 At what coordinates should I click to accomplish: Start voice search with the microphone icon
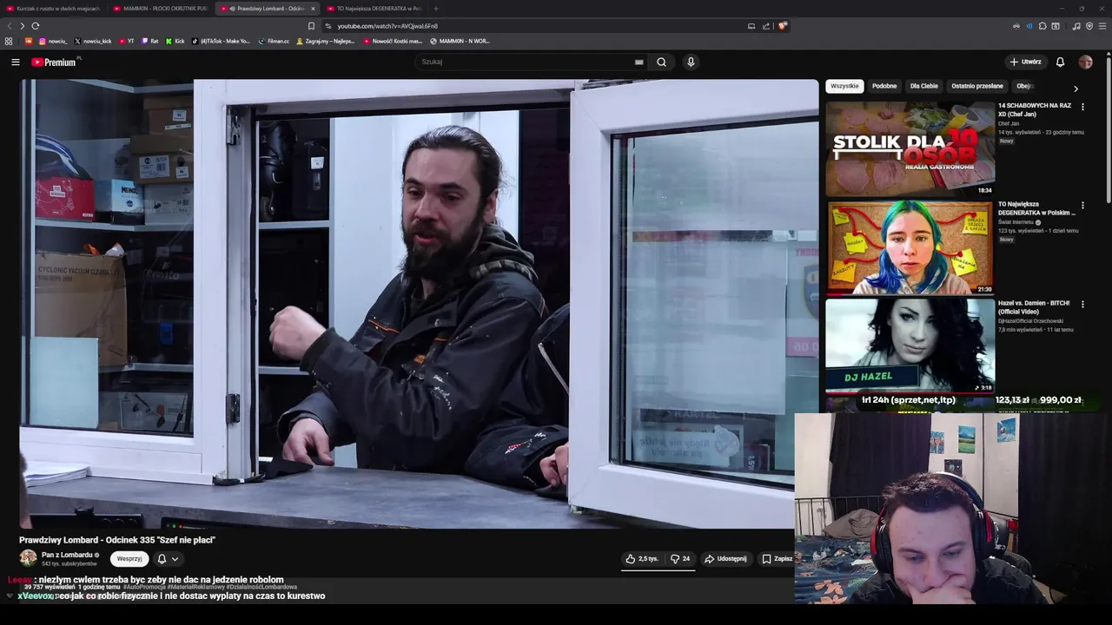[691, 62]
